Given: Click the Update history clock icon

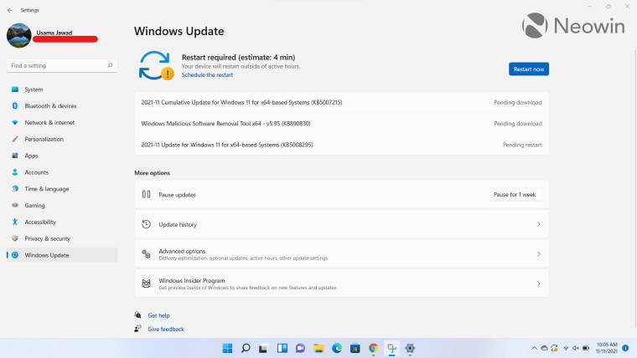Looking at the screenshot, I should (x=146, y=224).
